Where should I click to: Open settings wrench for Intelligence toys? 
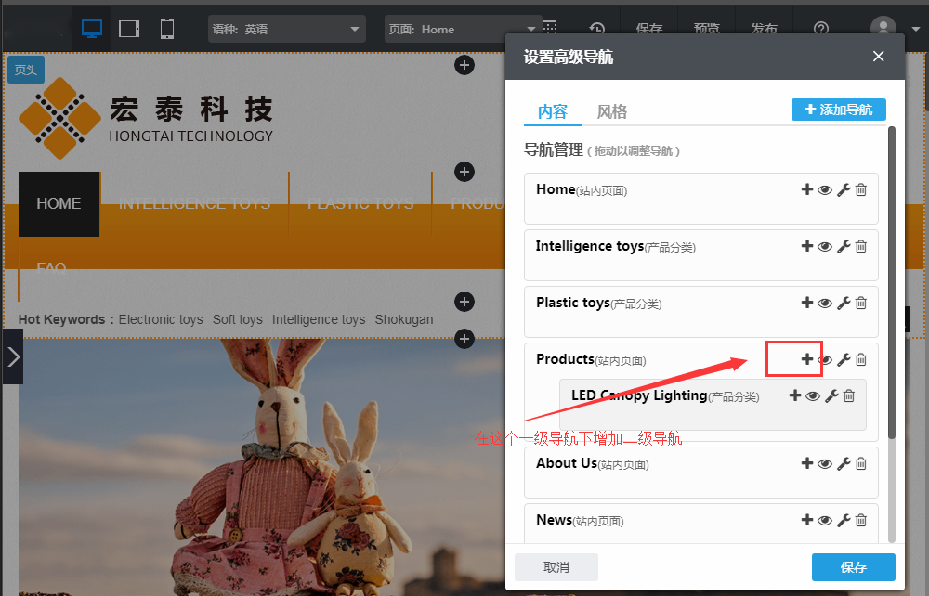[844, 247]
